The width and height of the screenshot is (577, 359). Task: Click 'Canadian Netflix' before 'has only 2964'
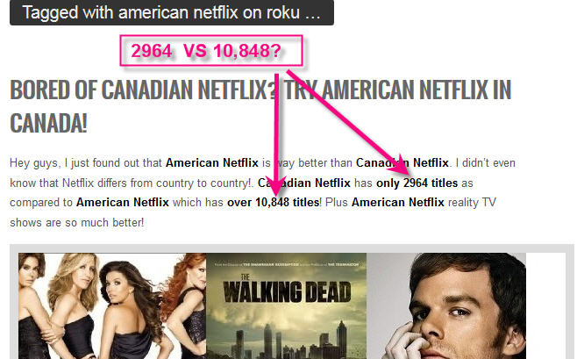304,183
